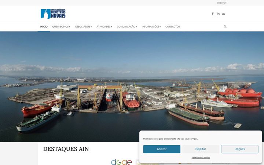The image size is (264, 165).
Task: Reject cookies with the Rejeitar button
Action: click(x=201, y=149)
